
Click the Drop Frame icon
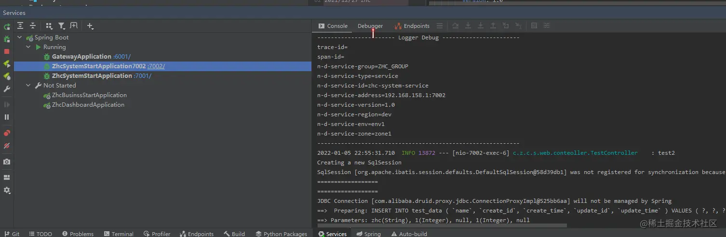coord(505,26)
